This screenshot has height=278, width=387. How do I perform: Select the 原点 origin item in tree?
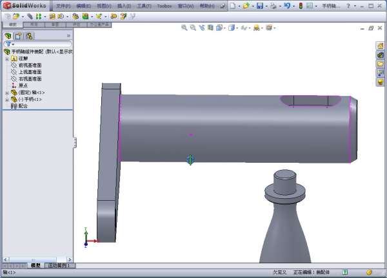(x=20, y=86)
